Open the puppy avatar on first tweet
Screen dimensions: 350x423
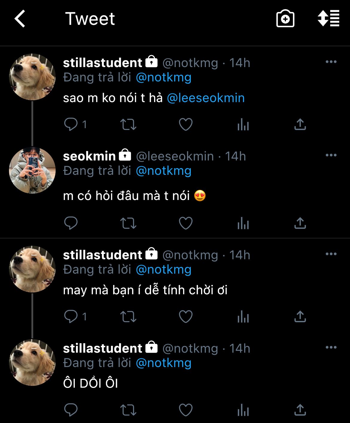point(32,77)
